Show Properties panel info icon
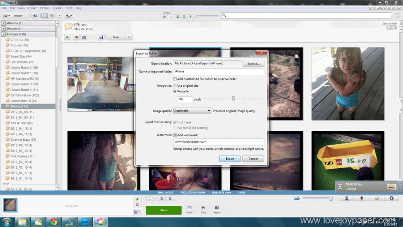This screenshot has width=403, height=227. [392, 198]
